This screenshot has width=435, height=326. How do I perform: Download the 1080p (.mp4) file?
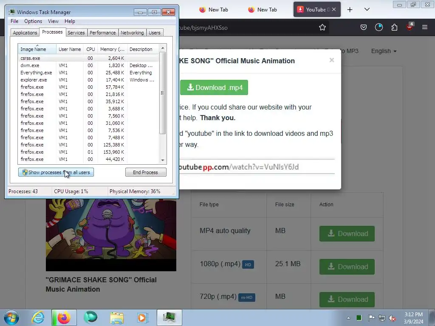[x=347, y=267]
